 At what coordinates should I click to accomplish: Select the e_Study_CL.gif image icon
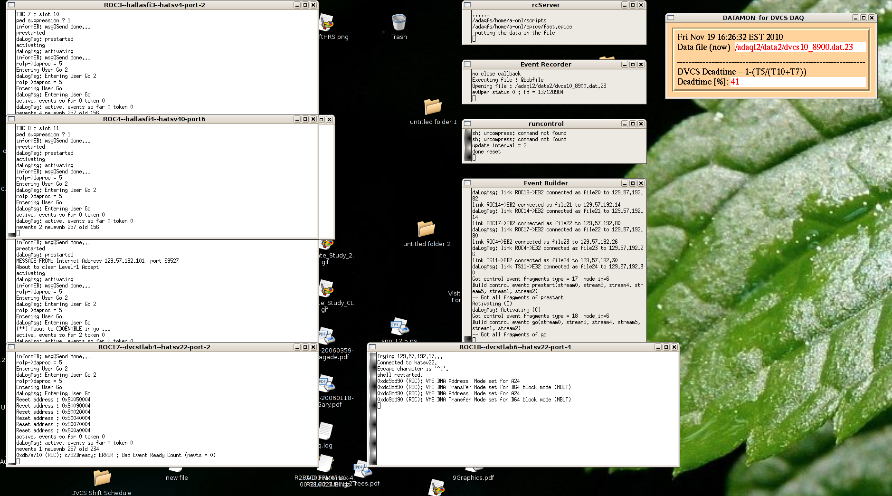[327, 289]
